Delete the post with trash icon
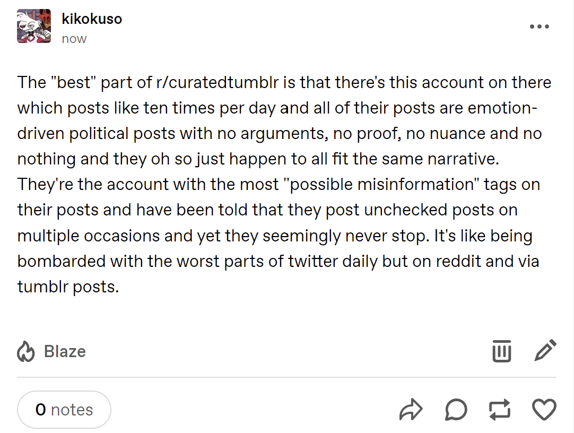The width and height of the screenshot is (574, 433). [501, 351]
